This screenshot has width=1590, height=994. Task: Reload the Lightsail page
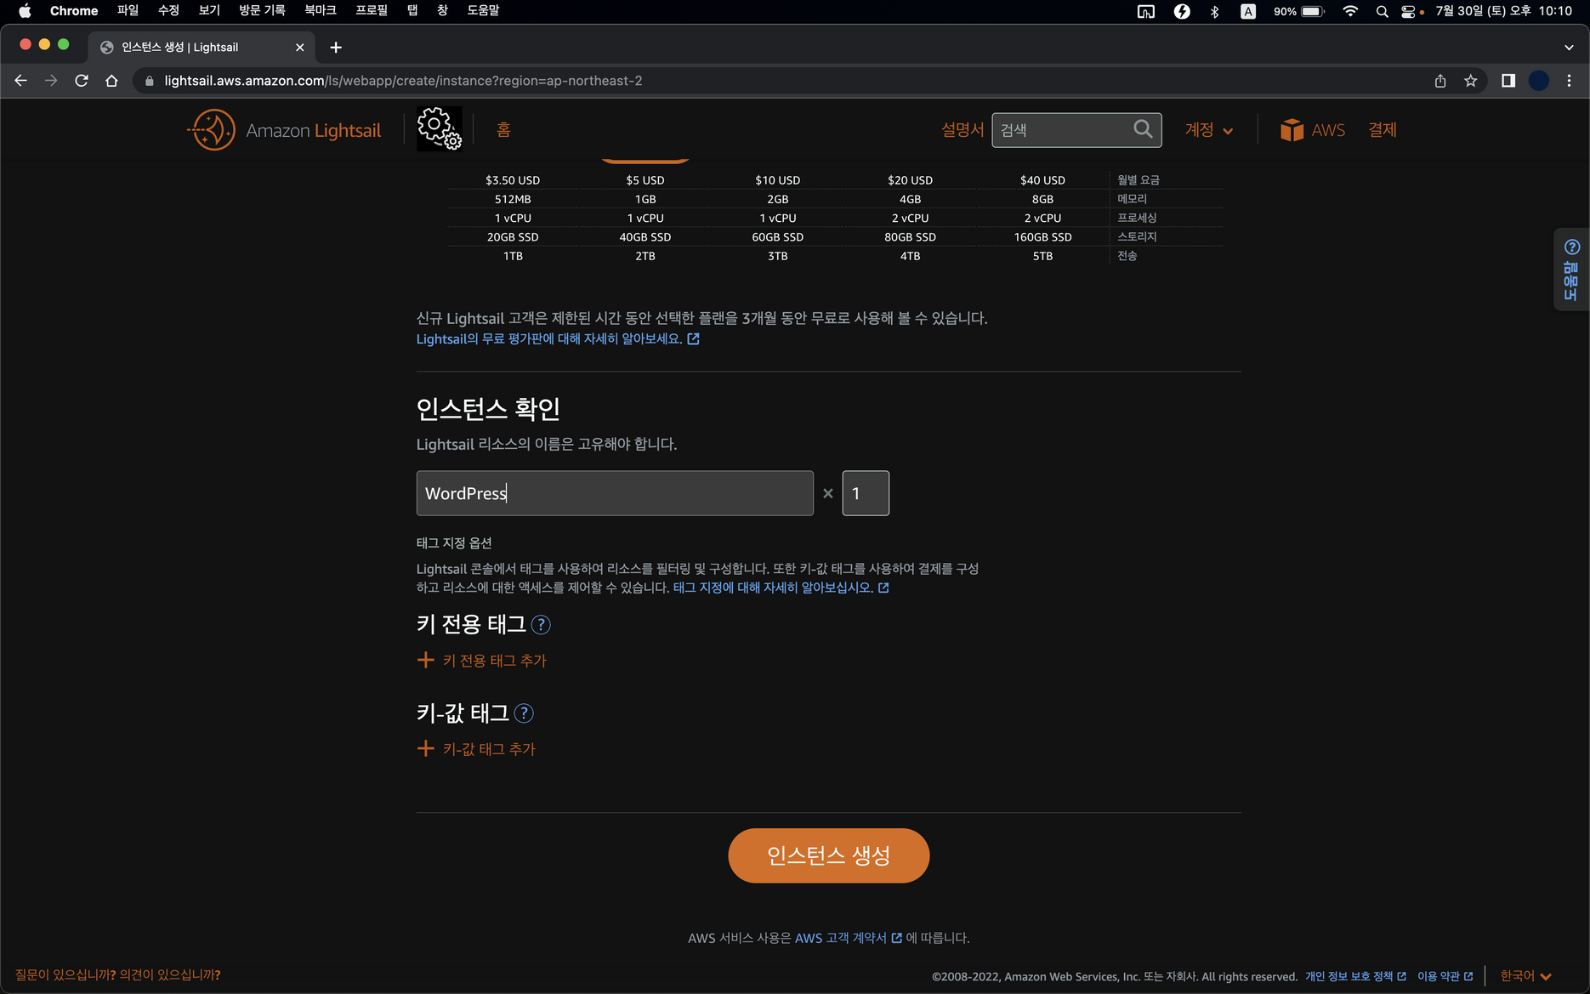82,81
